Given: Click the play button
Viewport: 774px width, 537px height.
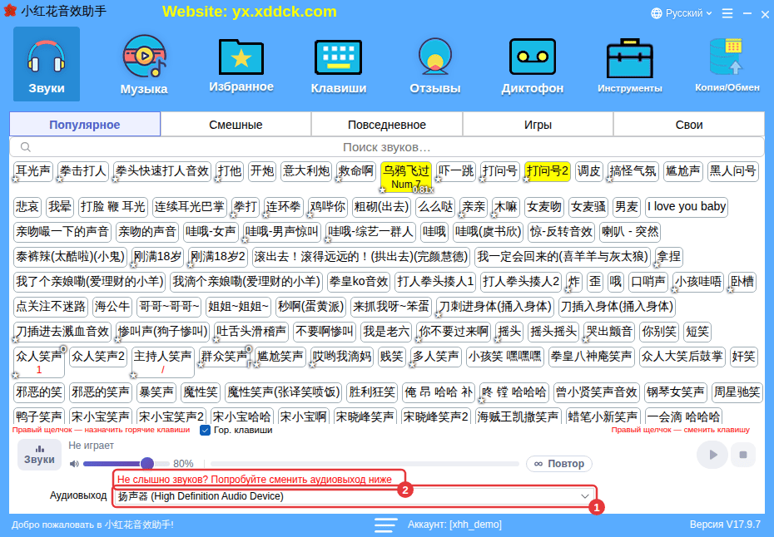Looking at the screenshot, I should 712,455.
